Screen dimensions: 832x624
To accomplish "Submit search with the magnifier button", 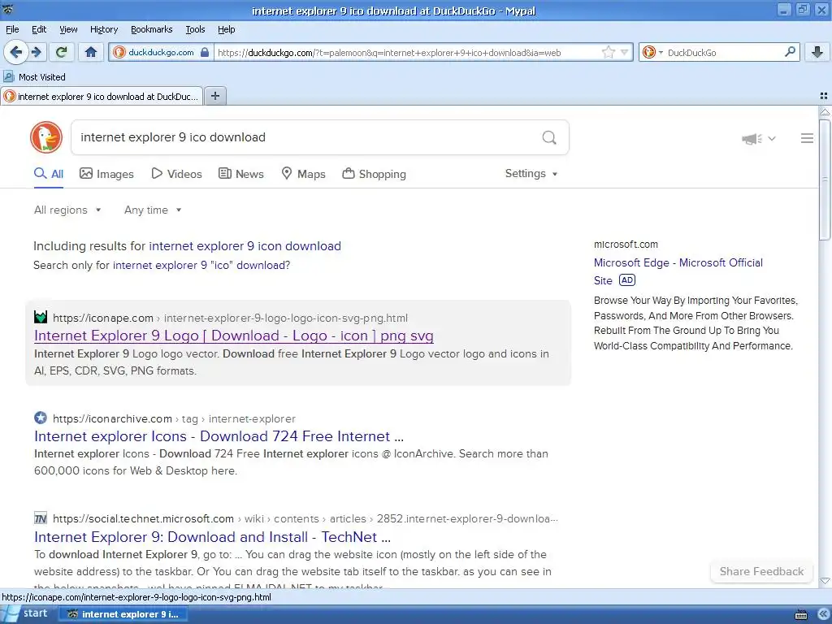I will 549,137.
